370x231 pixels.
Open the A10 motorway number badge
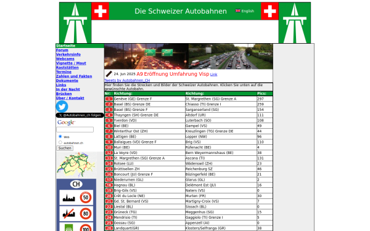pos(109,147)
